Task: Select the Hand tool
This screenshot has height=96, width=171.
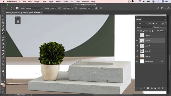Action: point(3,71)
